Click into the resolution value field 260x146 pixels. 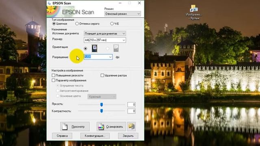(96, 57)
